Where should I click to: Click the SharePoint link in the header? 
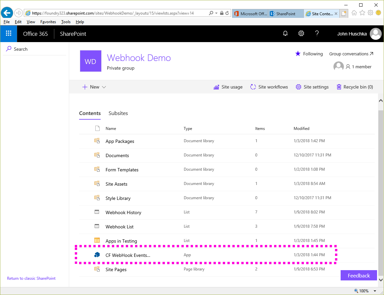pyautogui.click(x=73, y=34)
